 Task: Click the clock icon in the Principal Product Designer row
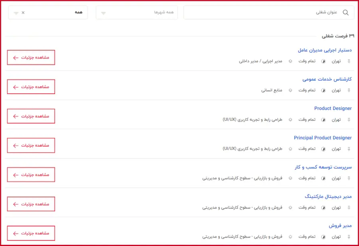pyautogui.click(x=323, y=149)
